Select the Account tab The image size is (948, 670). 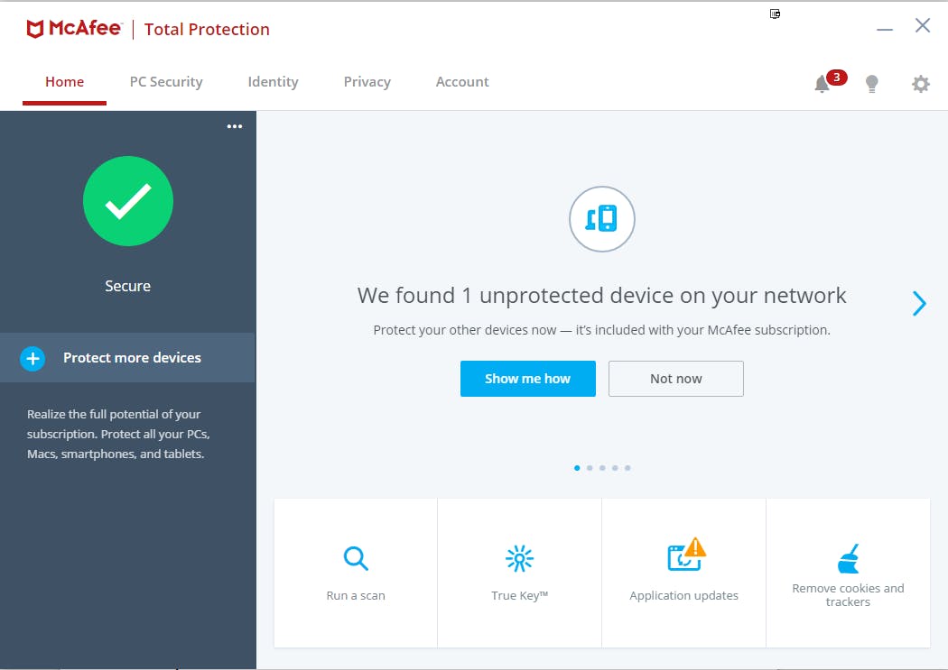tap(462, 82)
